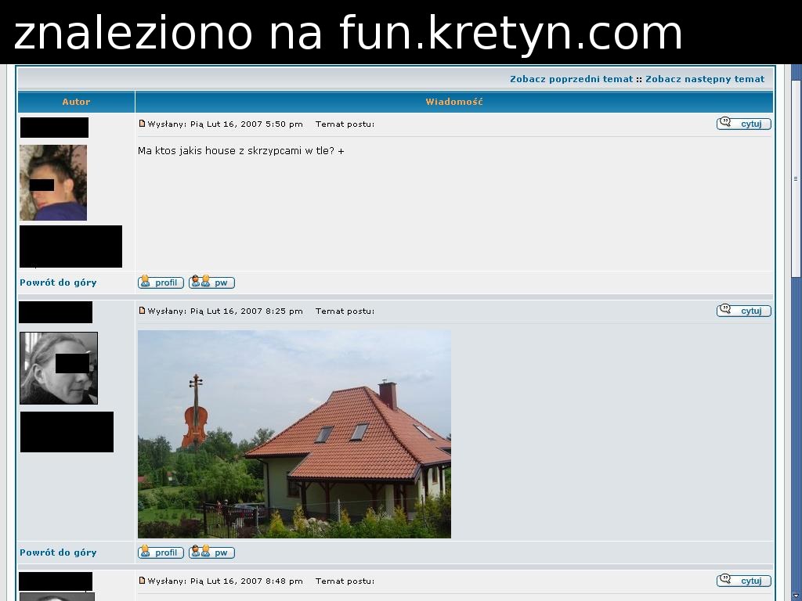802x601 pixels.
Task: Click the first poster's avatar picture
Action: [x=53, y=182]
